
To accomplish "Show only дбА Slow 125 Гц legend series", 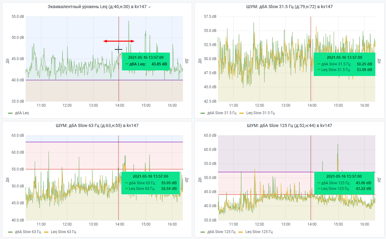I will (x=221, y=232).
